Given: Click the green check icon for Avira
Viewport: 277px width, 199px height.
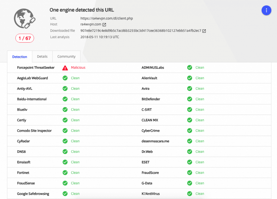Looking at the screenshot, I should click(x=190, y=88).
